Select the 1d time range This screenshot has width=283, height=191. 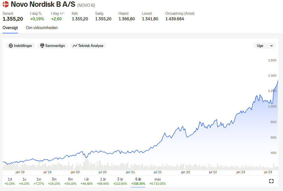(10, 181)
